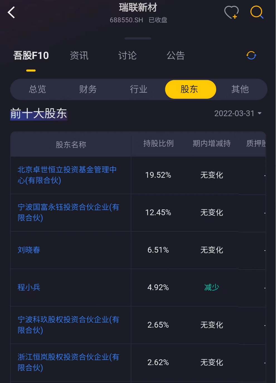Switch to the 讨论 tab
The height and width of the screenshot is (383, 276).
tap(127, 56)
